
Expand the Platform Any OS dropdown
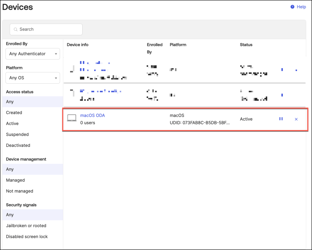33,78
